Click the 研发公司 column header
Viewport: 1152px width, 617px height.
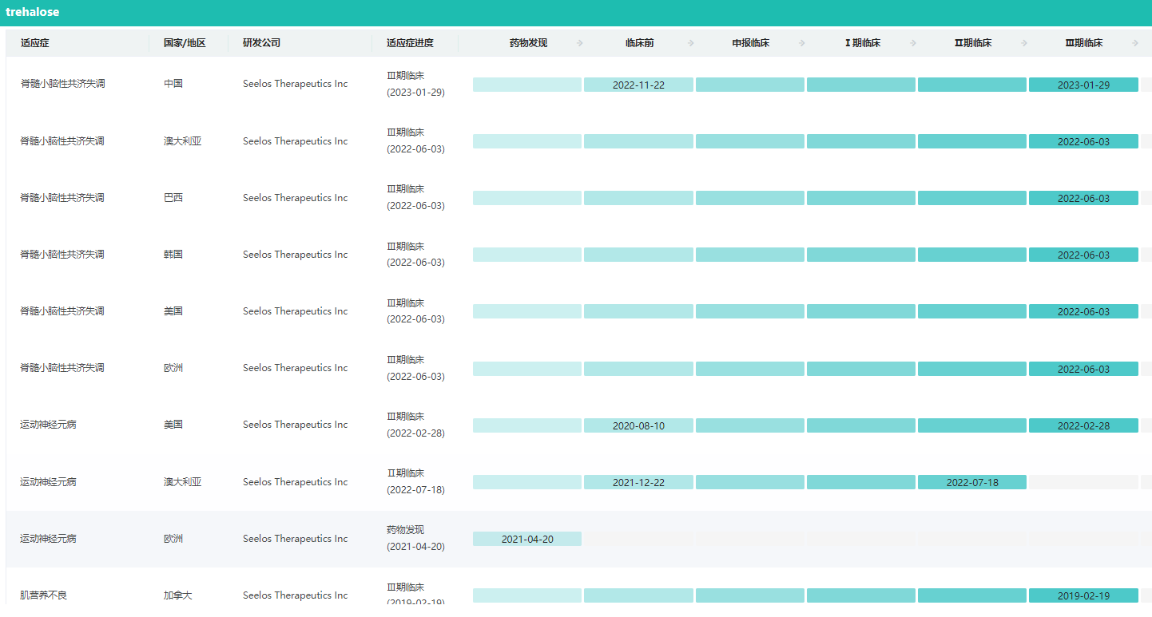click(261, 43)
